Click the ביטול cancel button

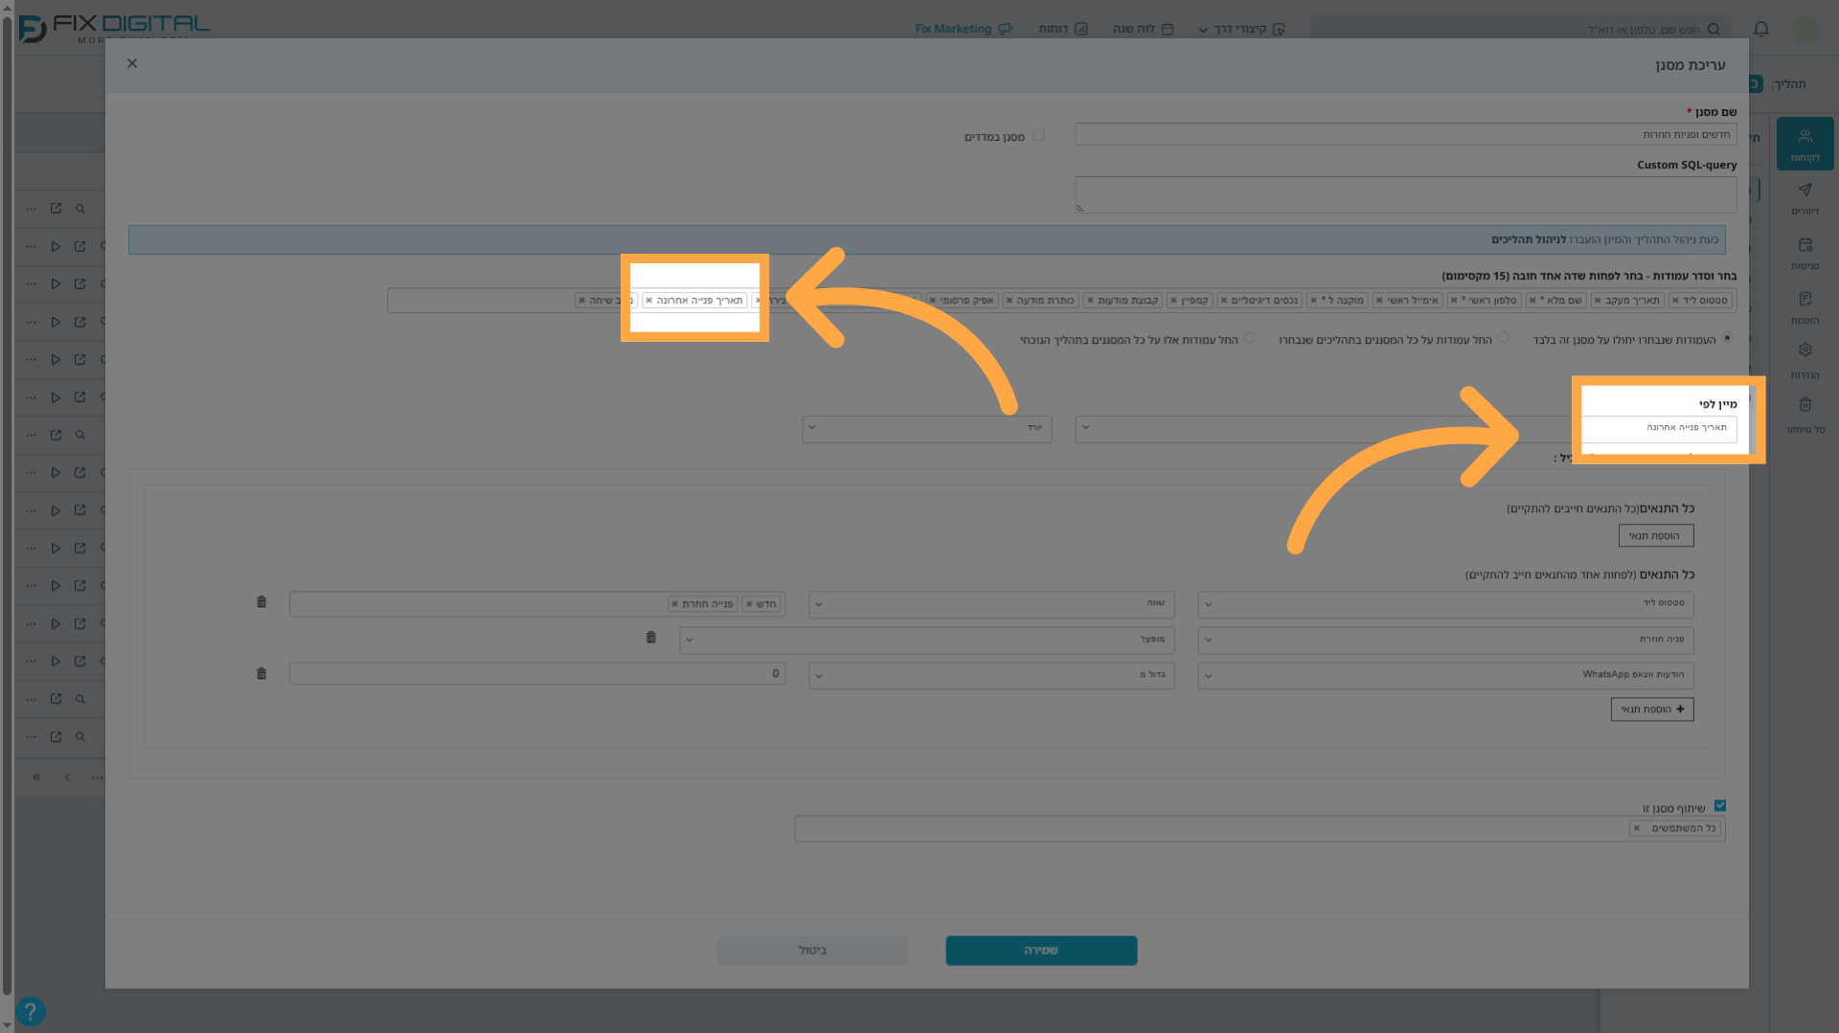pyautogui.click(x=812, y=950)
